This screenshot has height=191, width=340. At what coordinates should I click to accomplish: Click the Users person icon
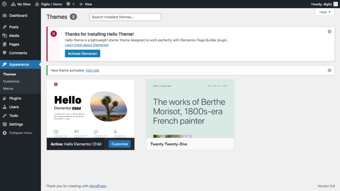(5, 107)
